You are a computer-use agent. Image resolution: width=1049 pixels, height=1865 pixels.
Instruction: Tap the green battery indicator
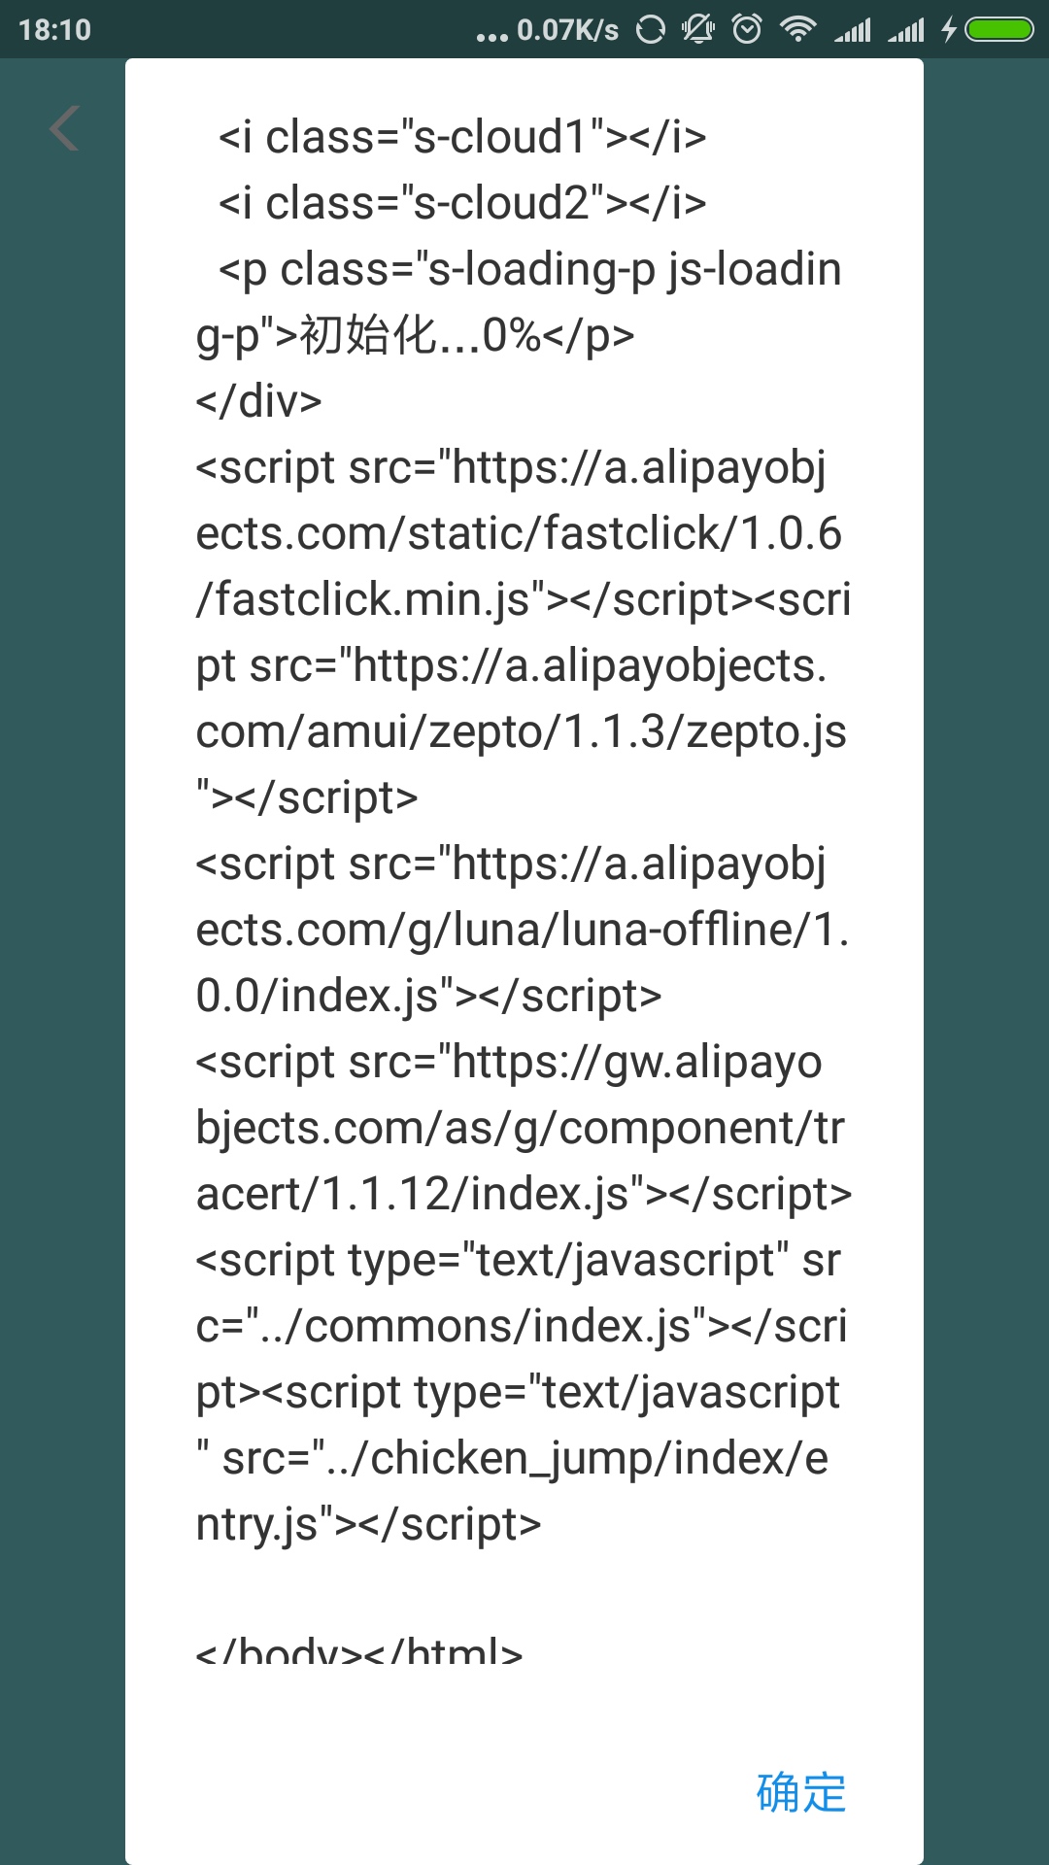point(999,29)
